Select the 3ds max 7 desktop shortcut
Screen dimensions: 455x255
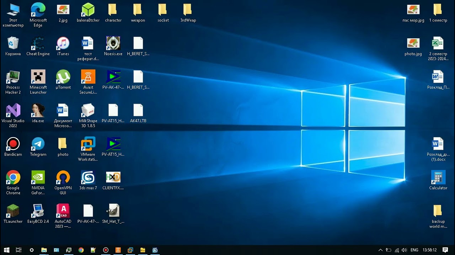pyautogui.click(x=88, y=181)
